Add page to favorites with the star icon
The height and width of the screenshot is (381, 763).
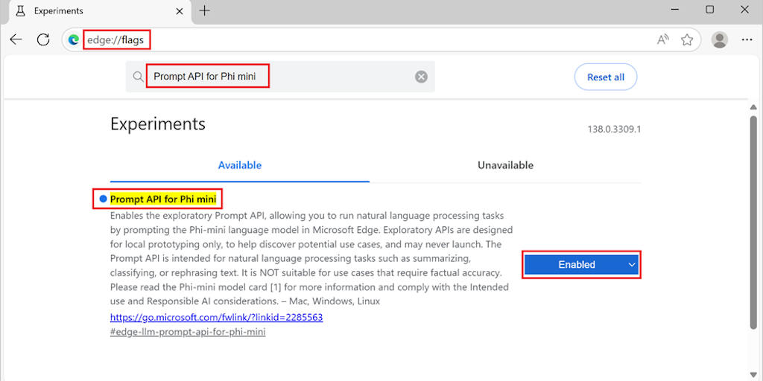pyautogui.click(x=686, y=40)
